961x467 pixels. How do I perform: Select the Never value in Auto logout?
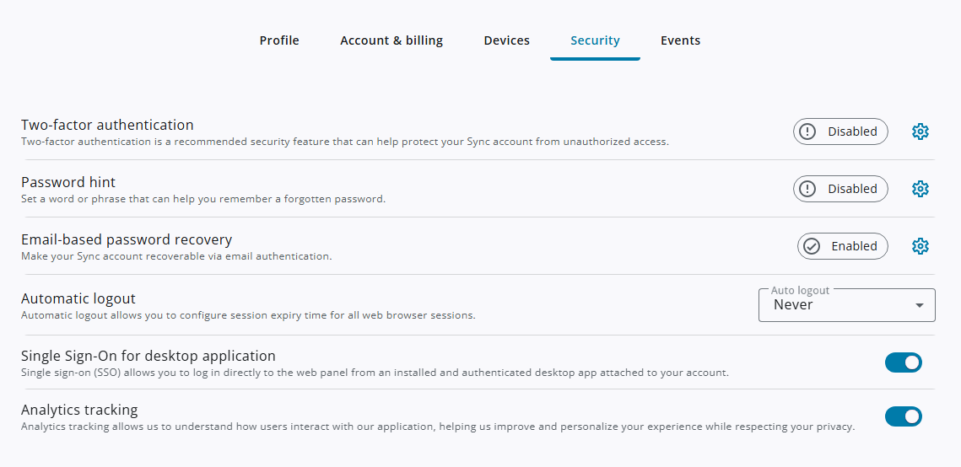[x=793, y=305]
